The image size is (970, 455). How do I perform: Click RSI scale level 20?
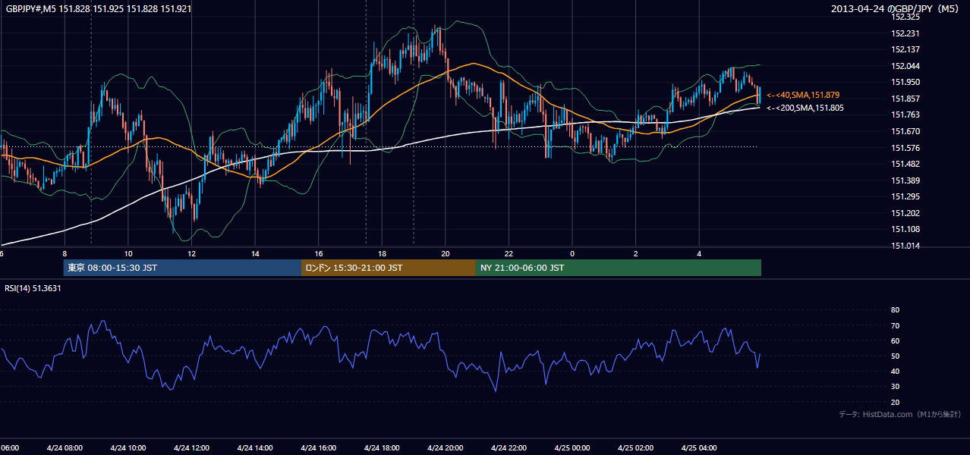(895, 402)
